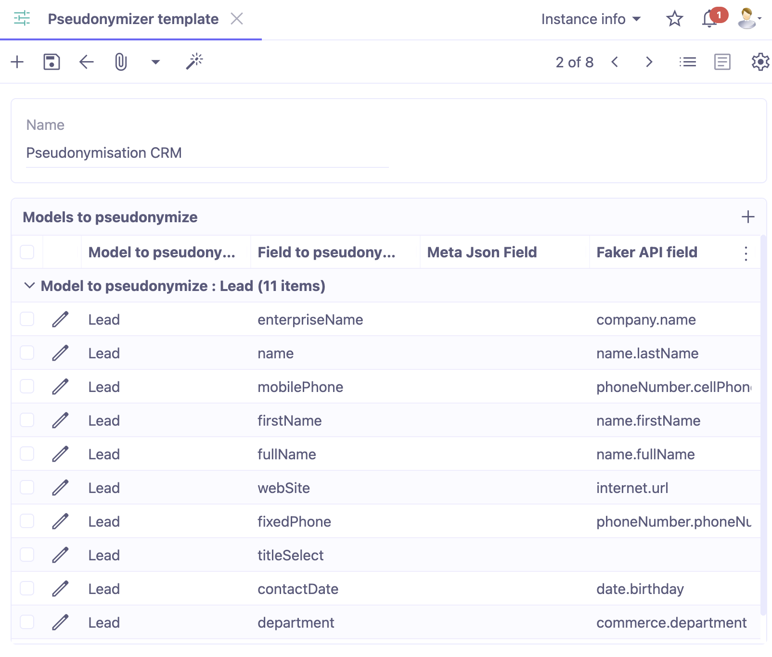This screenshot has height=657, width=772.
Task: Click the magic wand action icon
Action: (194, 62)
